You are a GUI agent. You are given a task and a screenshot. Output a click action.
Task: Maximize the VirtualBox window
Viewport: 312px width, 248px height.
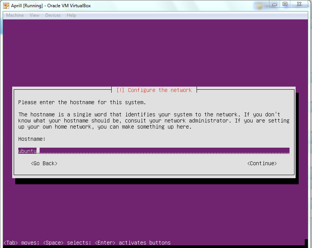pos(285,4)
